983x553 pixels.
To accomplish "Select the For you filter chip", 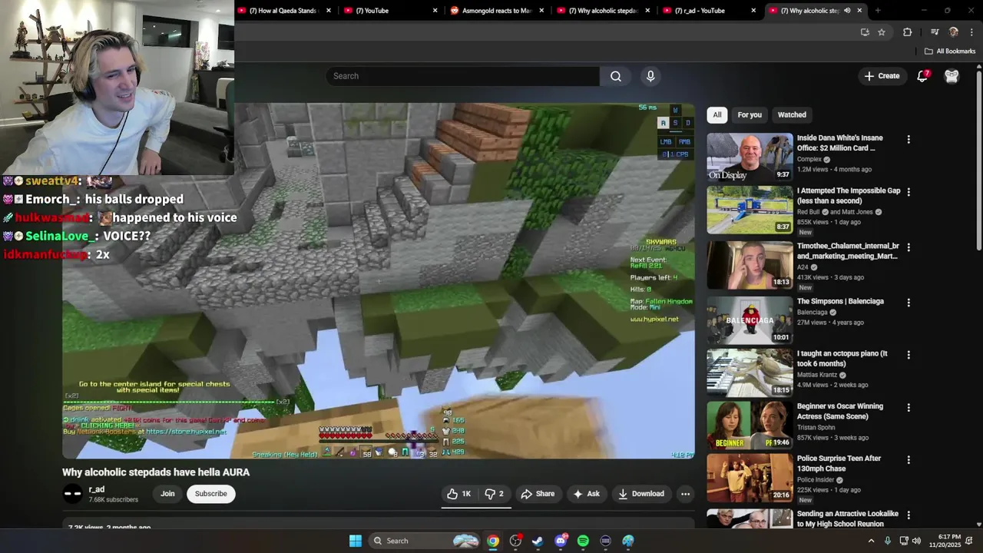I will pyautogui.click(x=750, y=115).
